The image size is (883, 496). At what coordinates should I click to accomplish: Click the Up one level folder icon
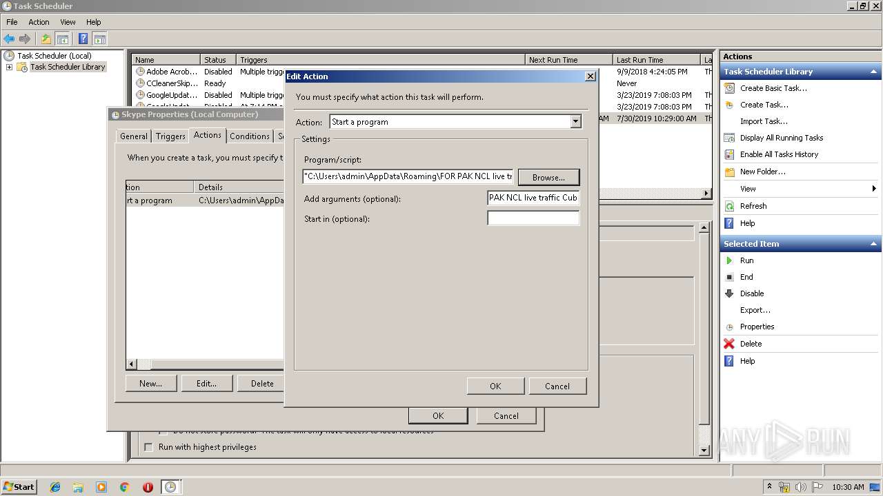[x=46, y=39]
